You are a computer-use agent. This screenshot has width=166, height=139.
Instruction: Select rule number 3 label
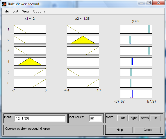pos(8,51)
